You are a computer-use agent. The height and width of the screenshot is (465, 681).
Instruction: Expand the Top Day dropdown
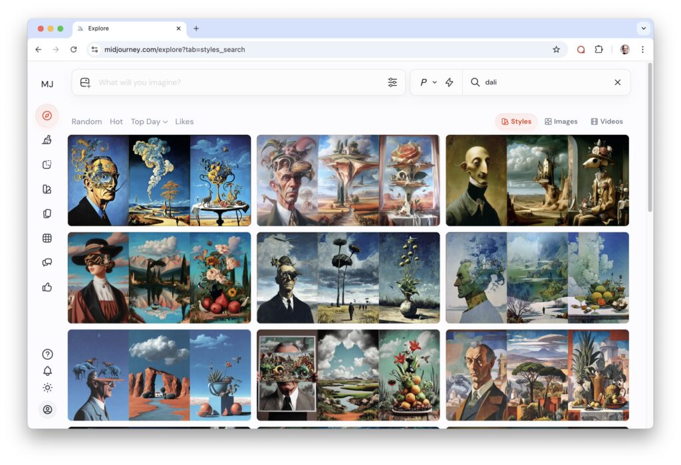(149, 122)
